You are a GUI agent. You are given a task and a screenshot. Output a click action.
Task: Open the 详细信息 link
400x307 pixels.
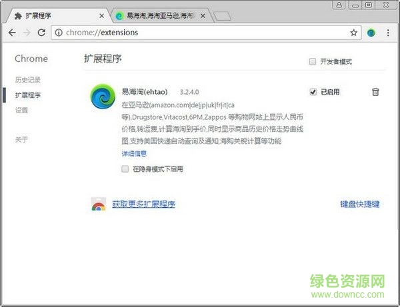134,154
